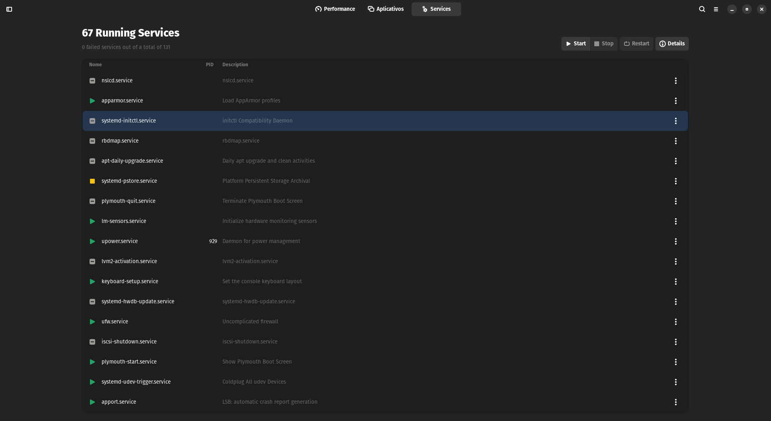
Task: Switch to the Aplicativos tab
Action: pyautogui.click(x=386, y=9)
